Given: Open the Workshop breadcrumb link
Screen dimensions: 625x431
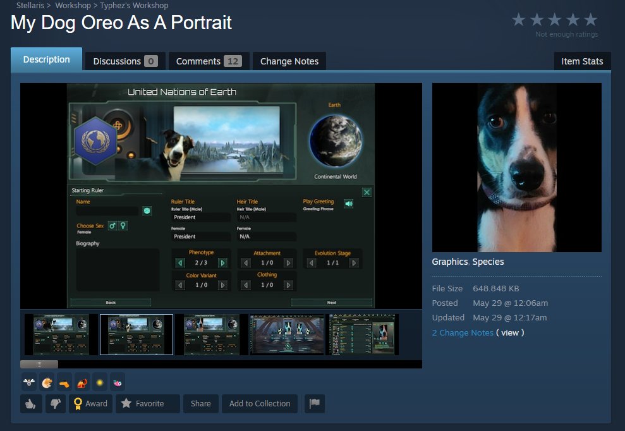Looking at the screenshot, I should point(73,5).
